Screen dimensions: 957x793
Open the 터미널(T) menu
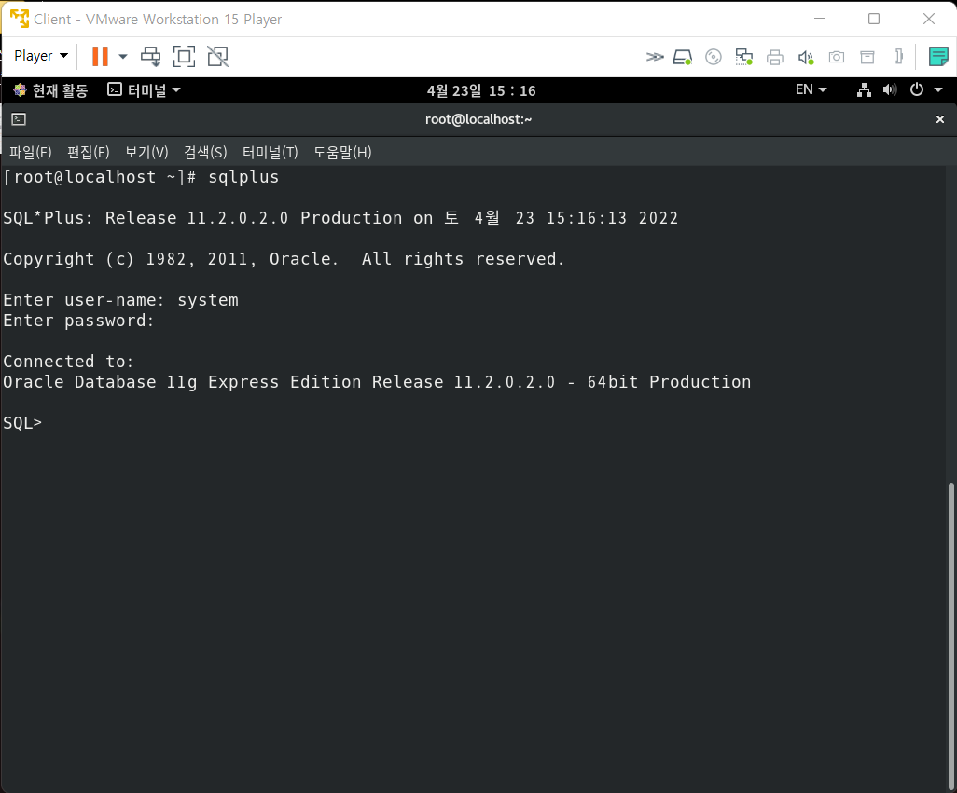[x=270, y=153]
